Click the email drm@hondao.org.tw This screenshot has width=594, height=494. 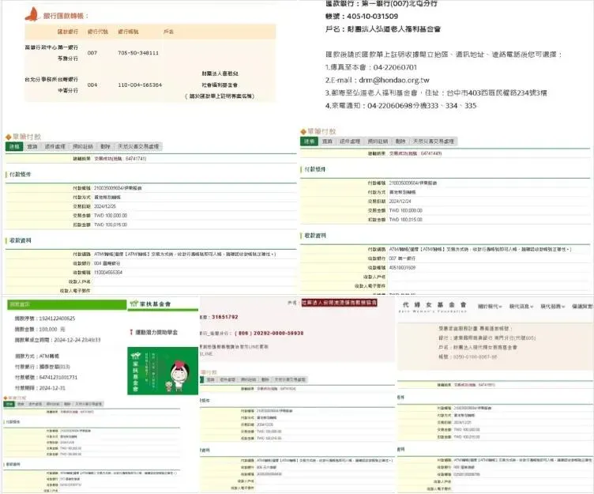point(394,80)
